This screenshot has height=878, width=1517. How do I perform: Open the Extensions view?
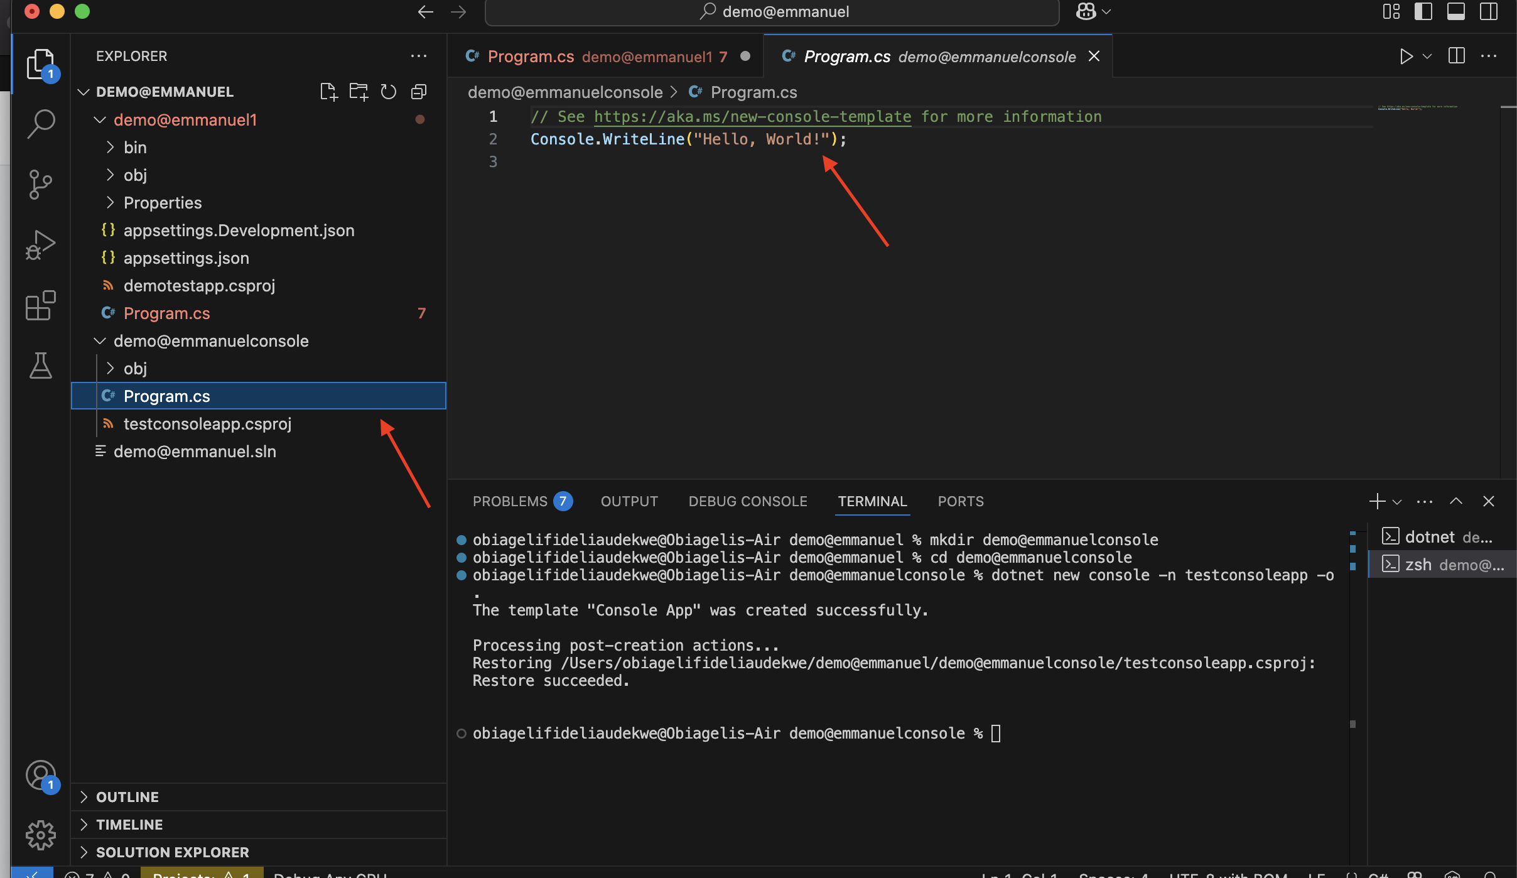pyautogui.click(x=41, y=305)
